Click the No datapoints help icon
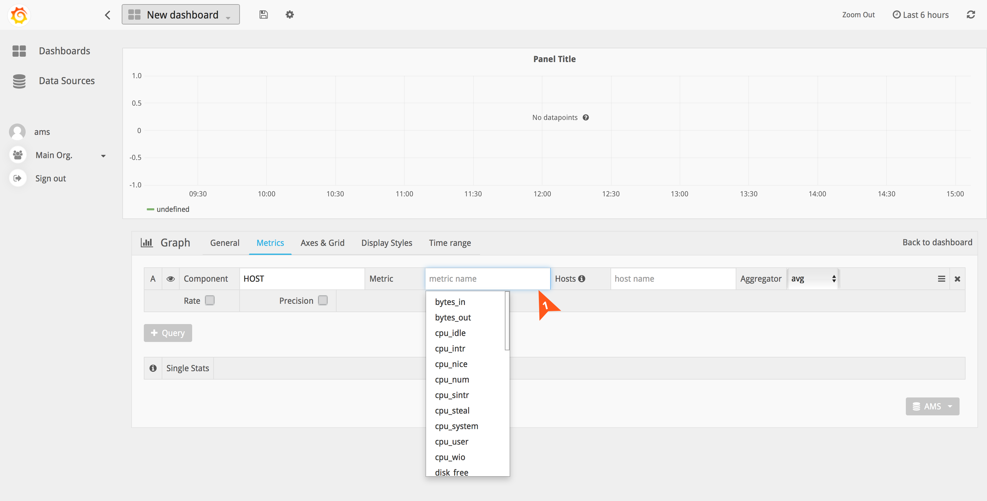Image resolution: width=987 pixels, height=501 pixels. point(586,117)
